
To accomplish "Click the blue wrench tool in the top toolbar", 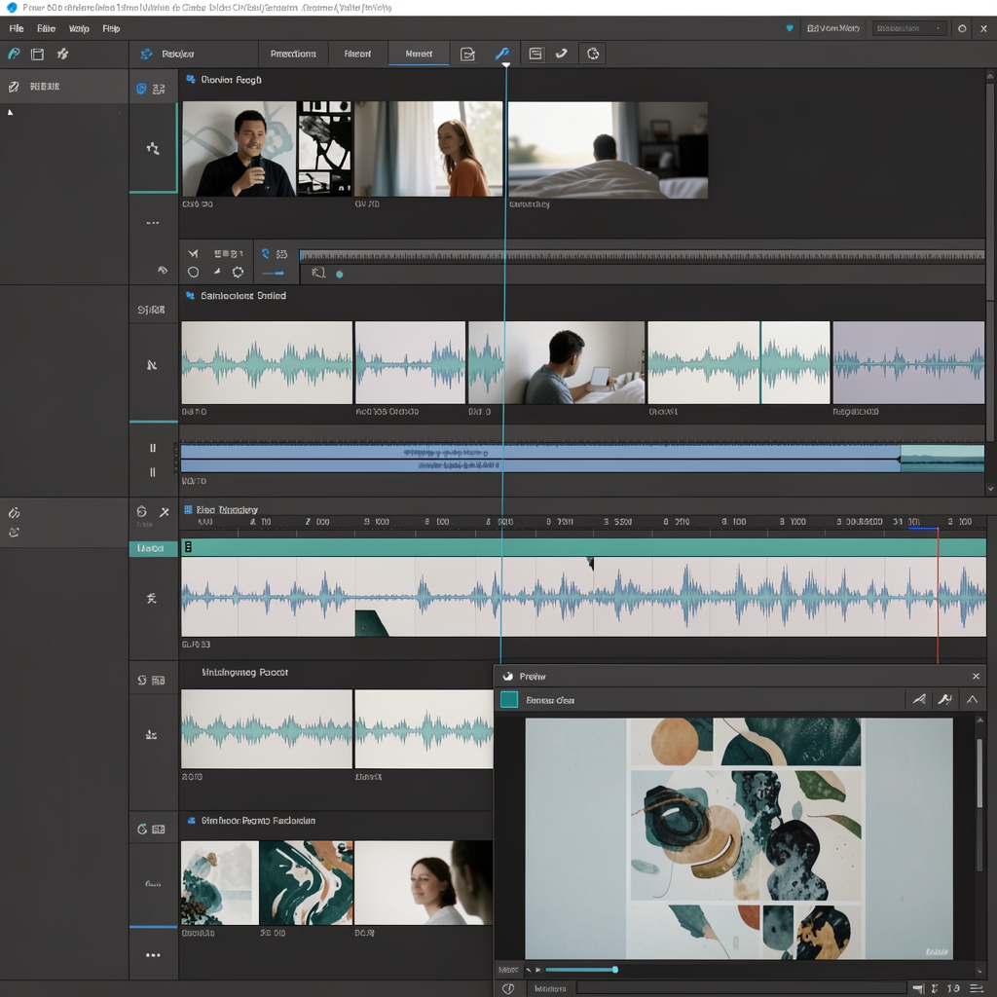I will tap(501, 55).
